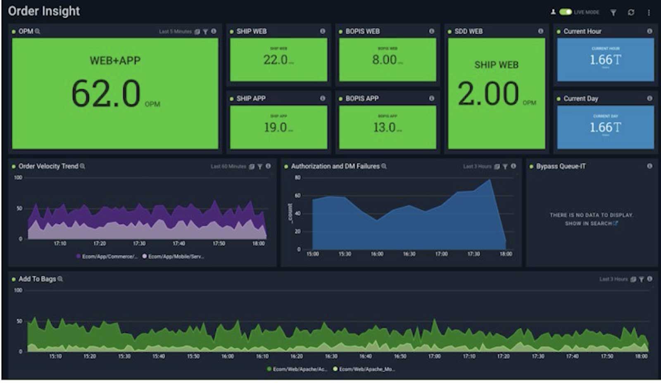Toggle Live Mode off

coord(566,12)
